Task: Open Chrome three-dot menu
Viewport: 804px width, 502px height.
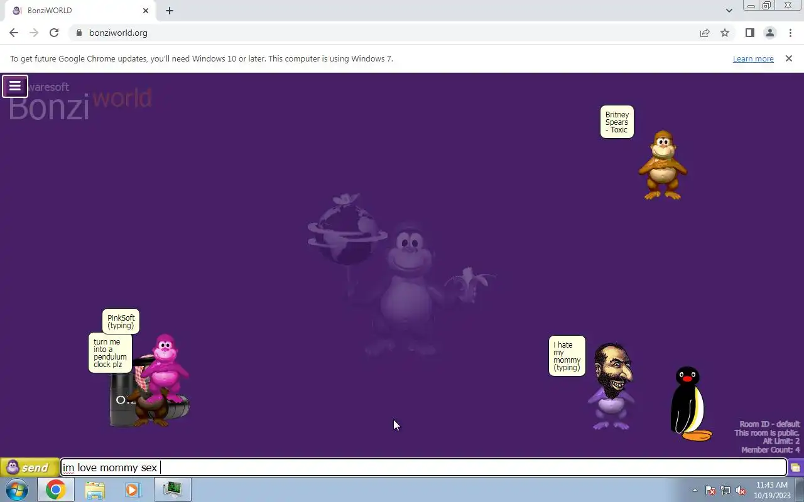Action: tap(790, 33)
